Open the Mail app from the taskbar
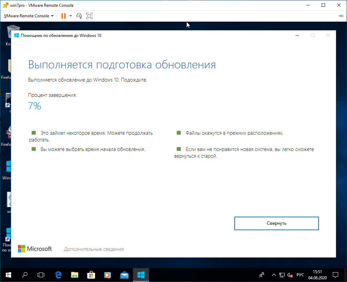This screenshot has height=282, width=347. [x=124, y=275]
